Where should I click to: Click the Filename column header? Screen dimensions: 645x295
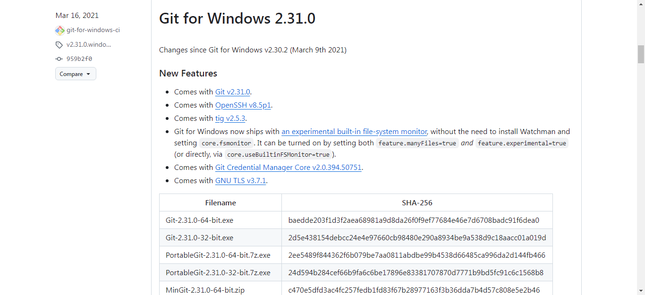221,202
